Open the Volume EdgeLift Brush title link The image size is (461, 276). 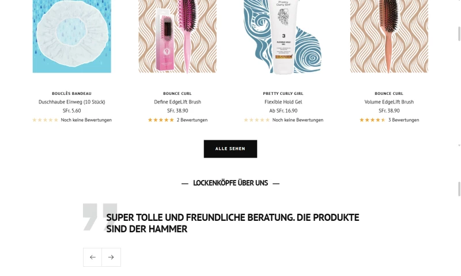click(389, 102)
